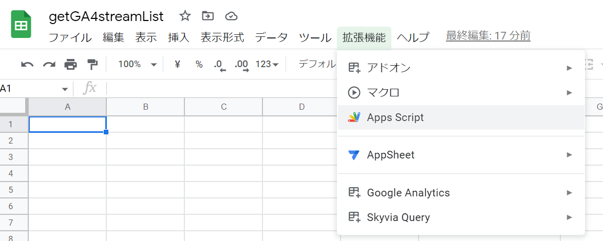Screen dimensions: 603x241
Task: Star the getGA4streamList document
Action: click(185, 16)
